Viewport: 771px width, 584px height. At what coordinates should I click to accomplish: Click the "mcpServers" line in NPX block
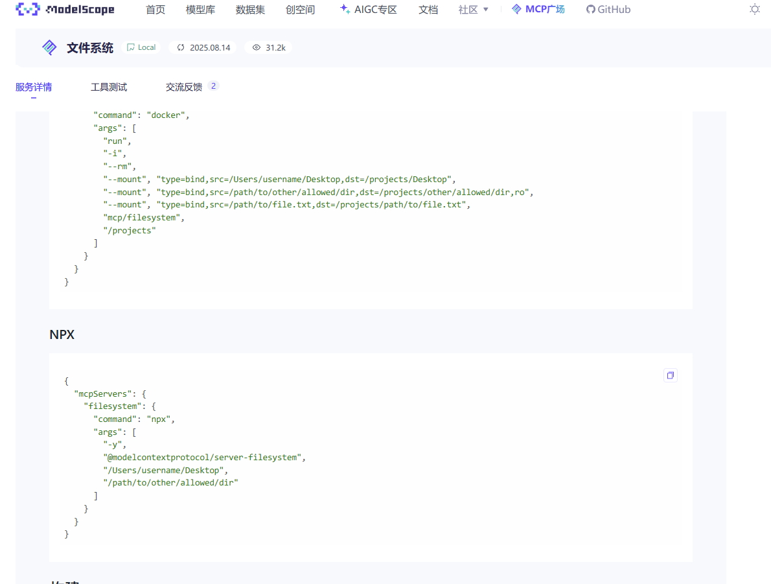(x=110, y=393)
